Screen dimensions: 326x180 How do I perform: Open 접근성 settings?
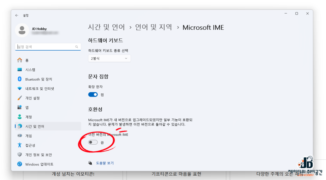(x=48, y=145)
